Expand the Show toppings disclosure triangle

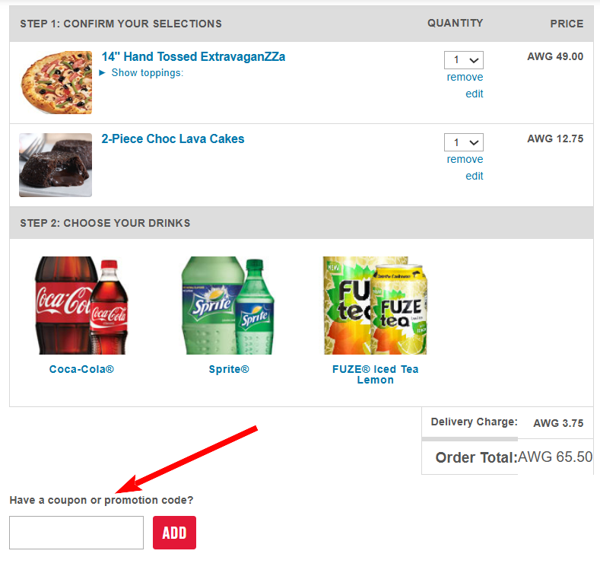click(103, 73)
